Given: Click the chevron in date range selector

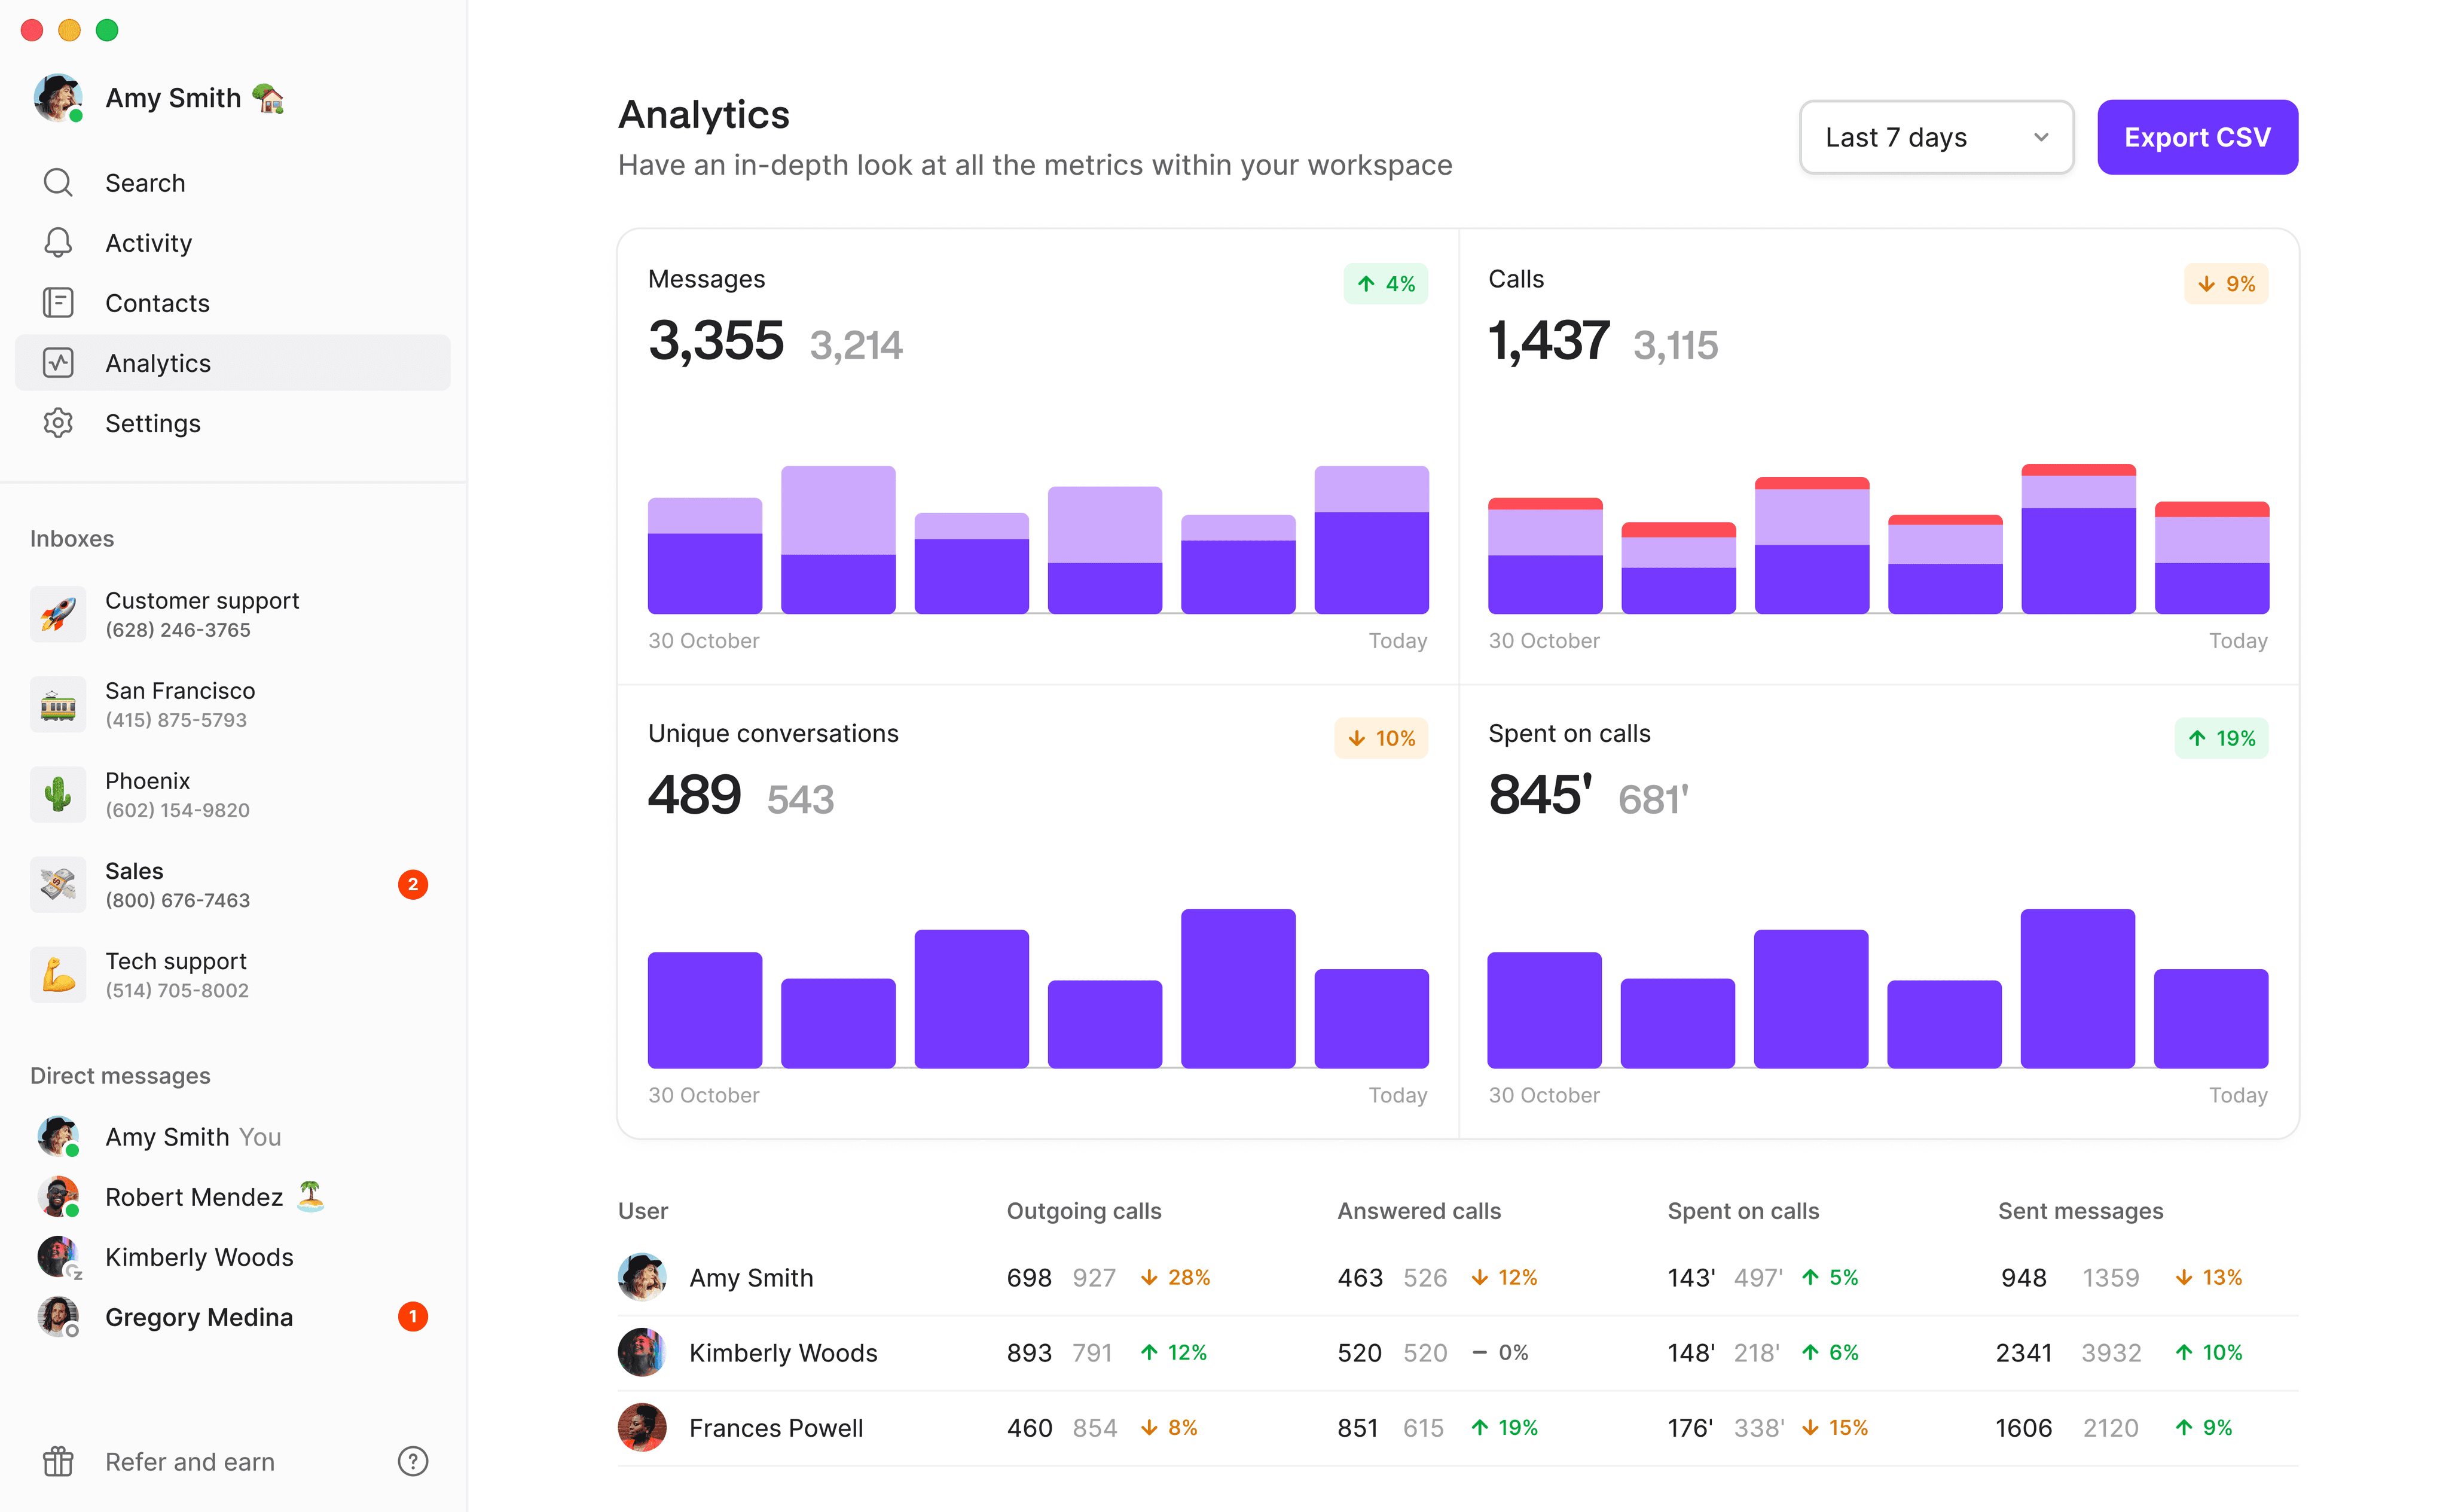Looking at the screenshot, I should pos(2040,137).
